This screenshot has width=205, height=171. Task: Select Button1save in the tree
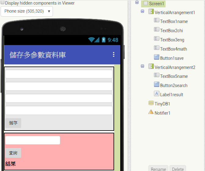coord(172,58)
